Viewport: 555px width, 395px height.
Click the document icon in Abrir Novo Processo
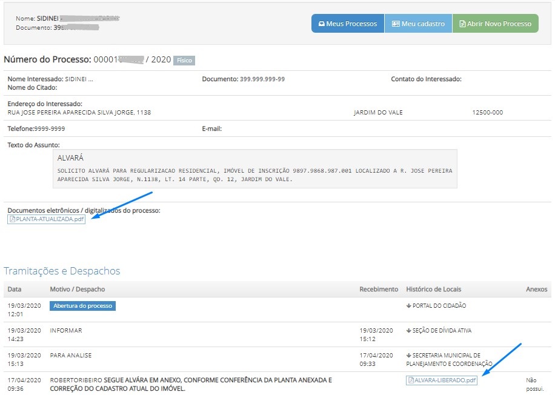(462, 24)
